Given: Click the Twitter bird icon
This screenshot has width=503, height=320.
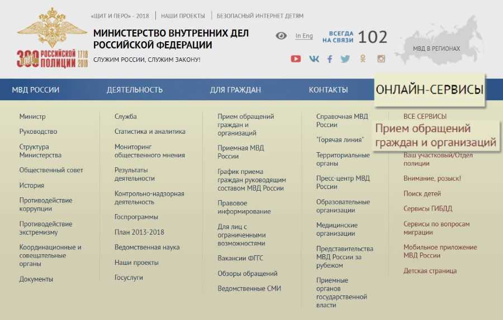Looking at the screenshot, I should (345, 59).
